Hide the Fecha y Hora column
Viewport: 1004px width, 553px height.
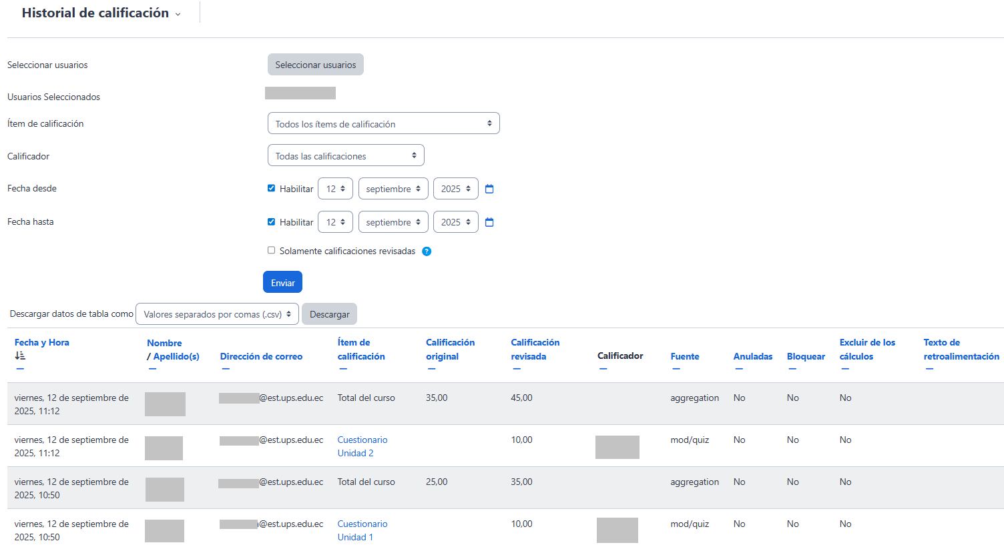pyautogui.click(x=20, y=369)
